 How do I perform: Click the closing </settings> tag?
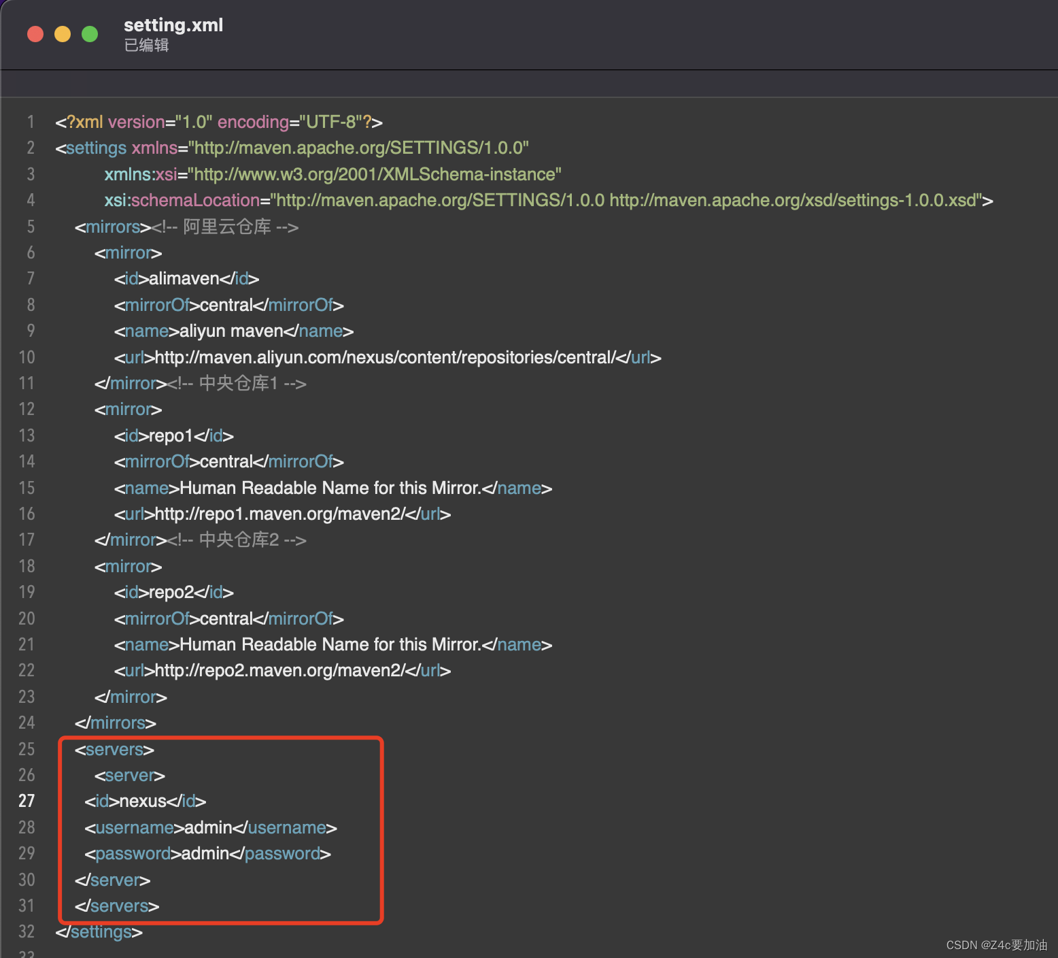pos(99,931)
